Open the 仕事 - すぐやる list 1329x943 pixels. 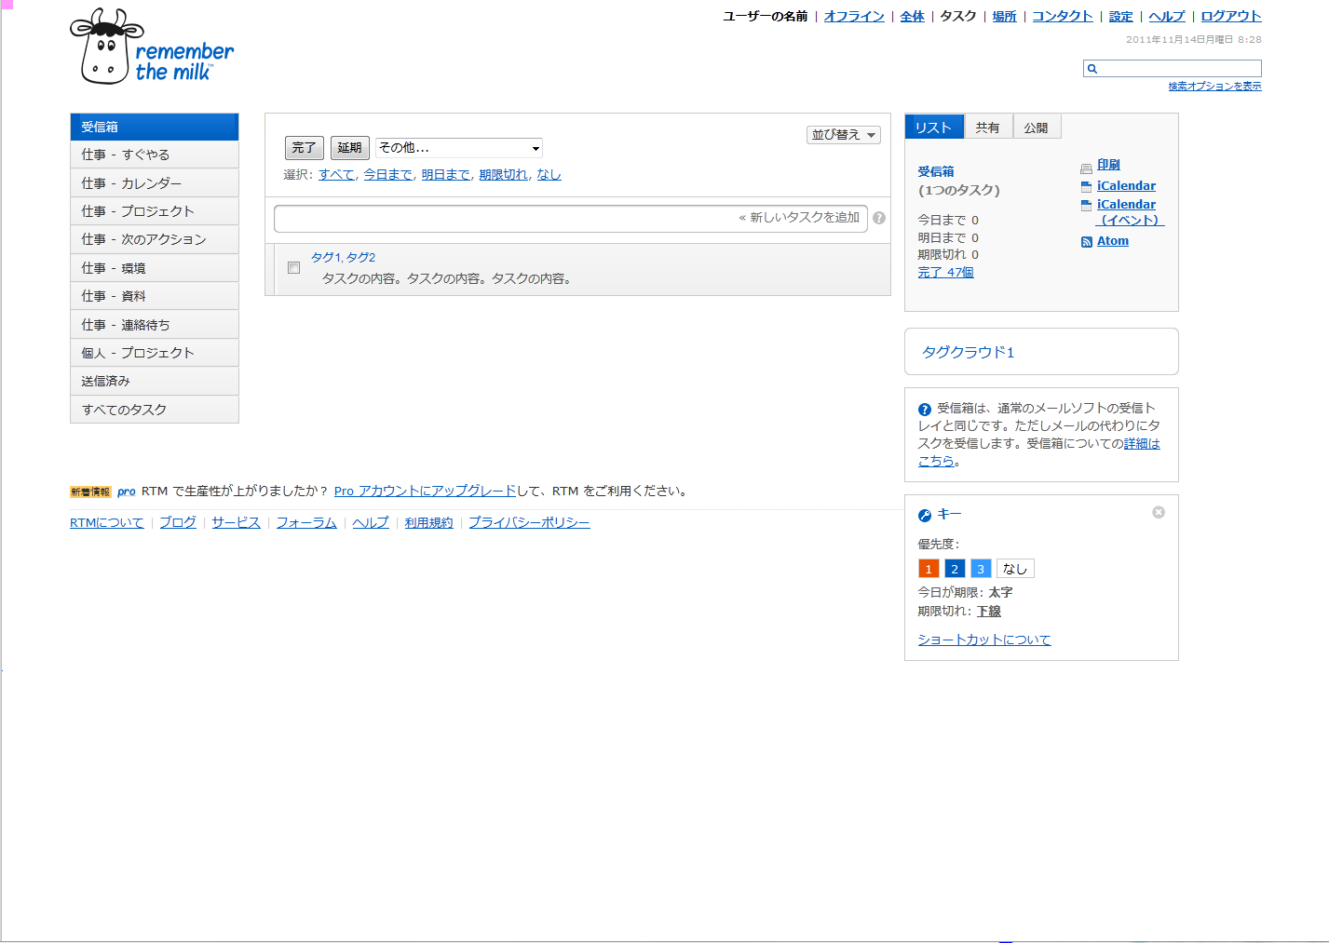click(155, 155)
